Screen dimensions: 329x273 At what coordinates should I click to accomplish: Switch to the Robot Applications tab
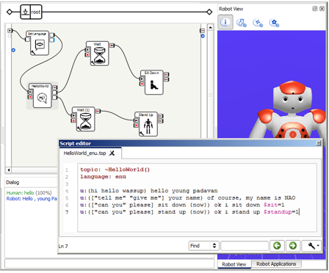click(276, 264)
